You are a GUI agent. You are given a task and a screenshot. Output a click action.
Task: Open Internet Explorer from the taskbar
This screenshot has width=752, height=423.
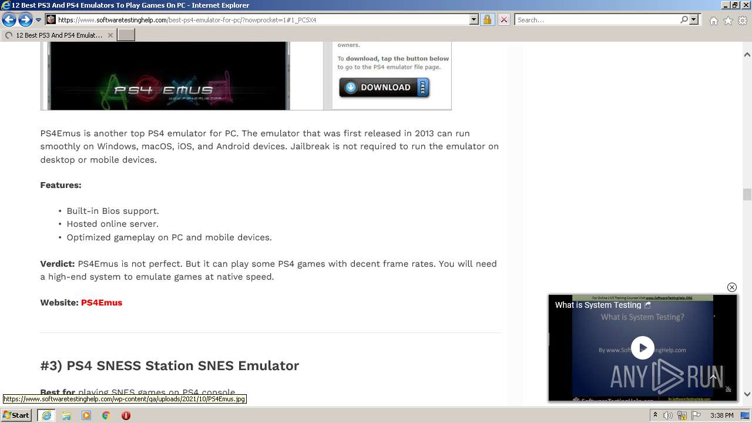(x=46, y=415)
